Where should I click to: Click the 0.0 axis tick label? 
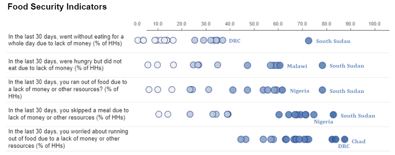coord(137,24)
